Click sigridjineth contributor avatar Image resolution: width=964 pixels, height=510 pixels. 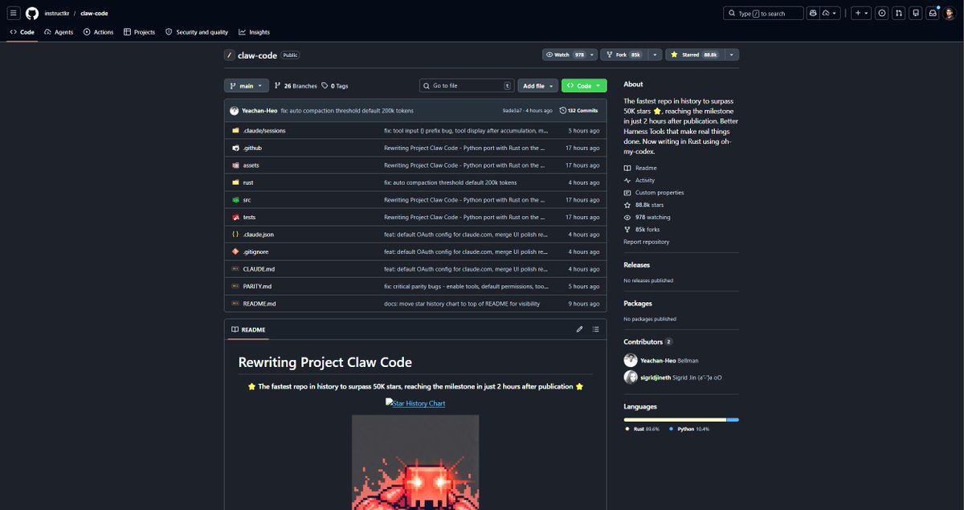631,377
